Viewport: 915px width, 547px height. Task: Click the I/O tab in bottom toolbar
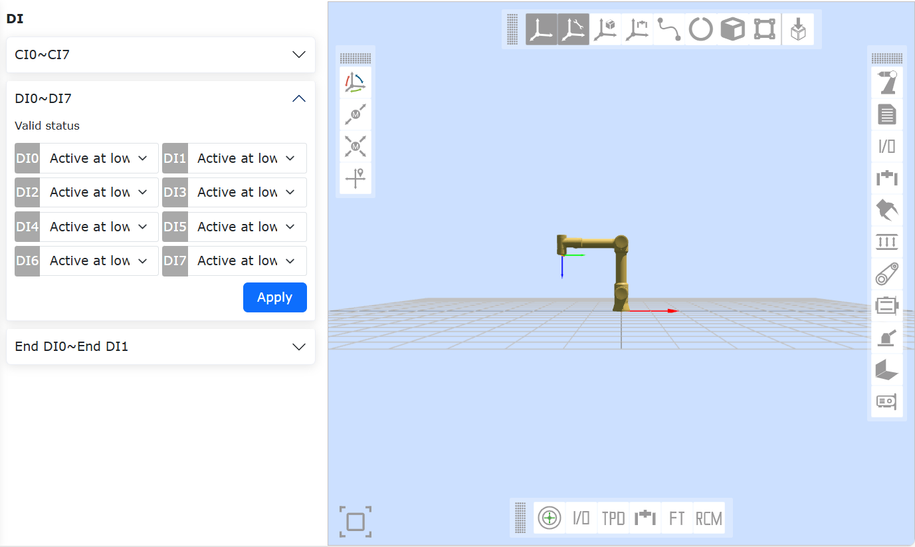click(x=581, y=518)
